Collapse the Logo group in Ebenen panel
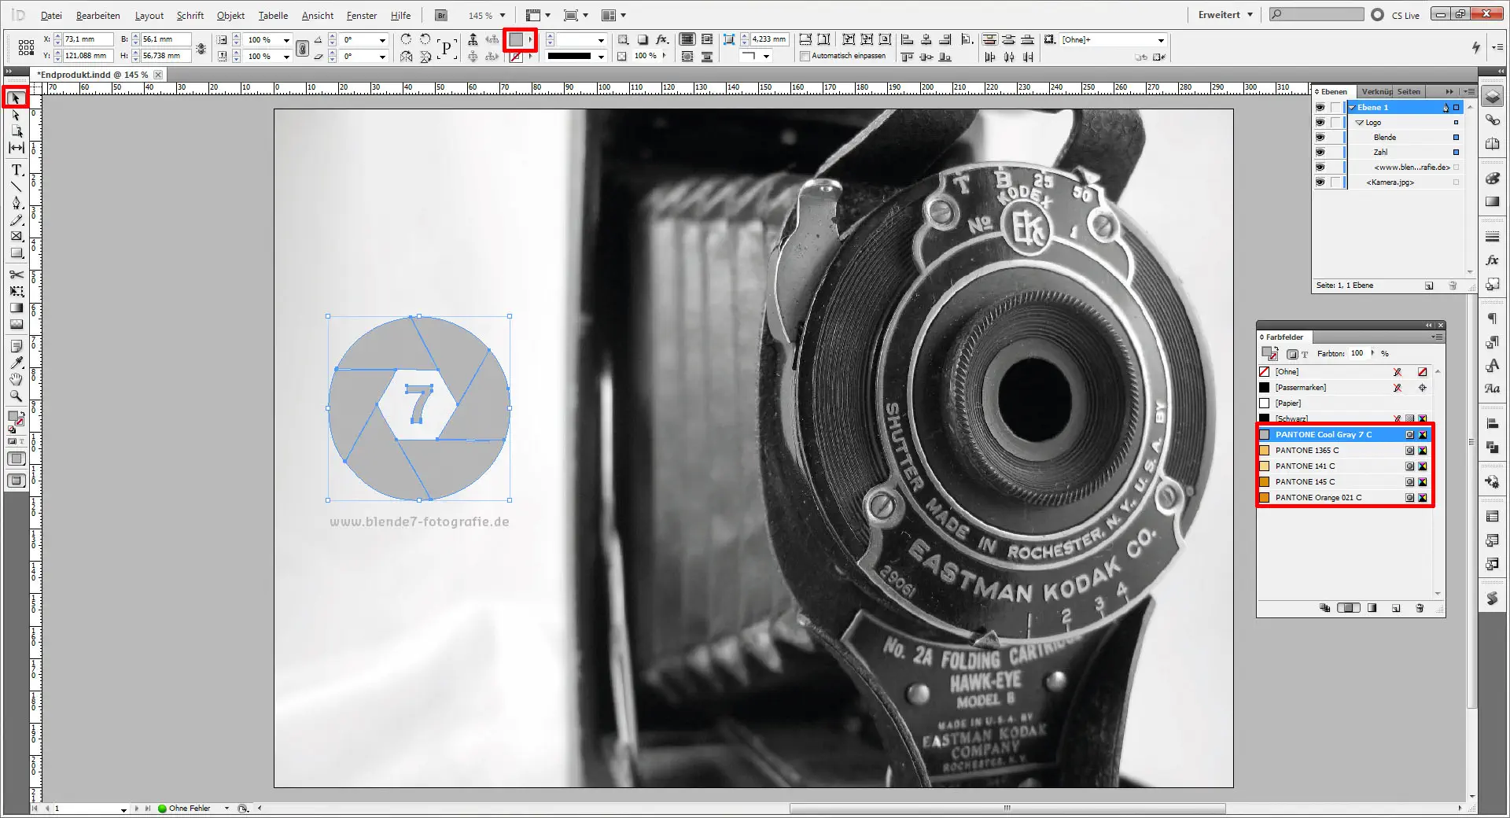 [x=1360, y=123]
